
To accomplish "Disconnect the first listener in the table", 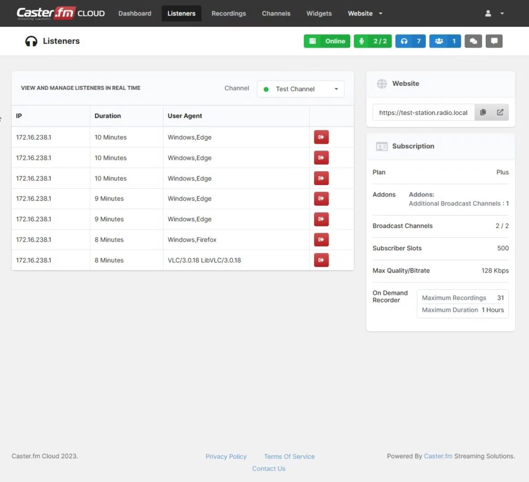I will [321, 137].
